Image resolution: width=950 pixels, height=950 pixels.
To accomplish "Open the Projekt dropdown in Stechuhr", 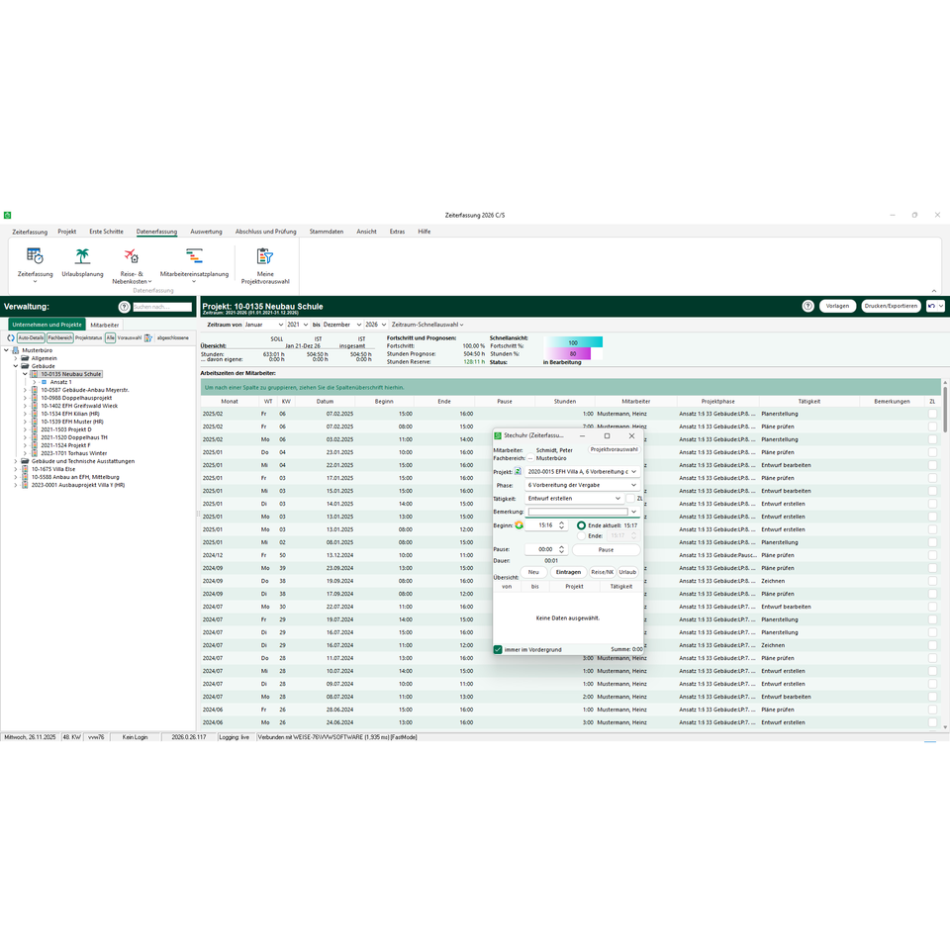I will click(633, 471).
